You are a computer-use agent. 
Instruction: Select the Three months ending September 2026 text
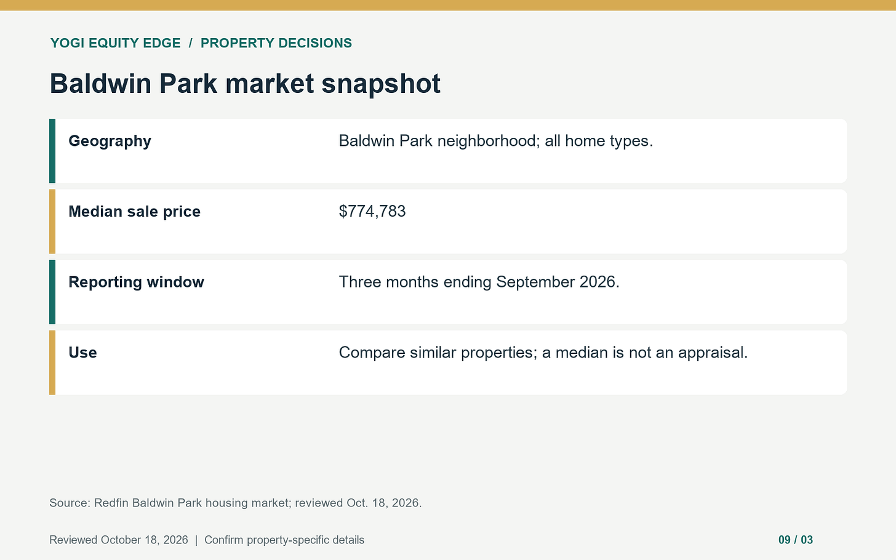coord(479,282)
